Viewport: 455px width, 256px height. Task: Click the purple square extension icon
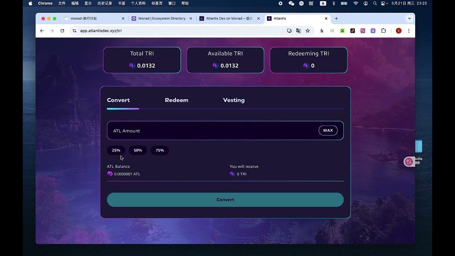373,31
